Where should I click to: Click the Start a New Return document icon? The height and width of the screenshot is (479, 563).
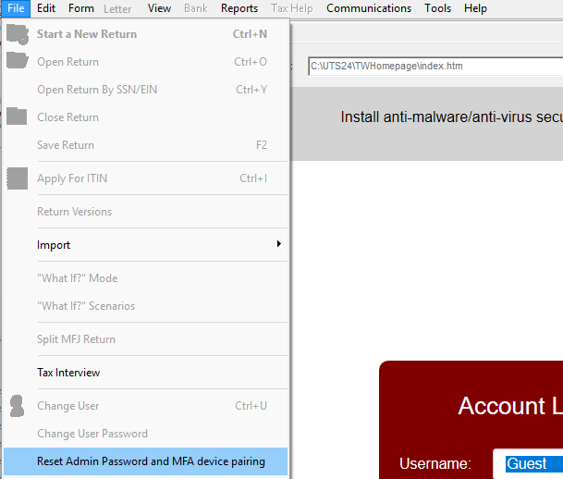point(18,34)
